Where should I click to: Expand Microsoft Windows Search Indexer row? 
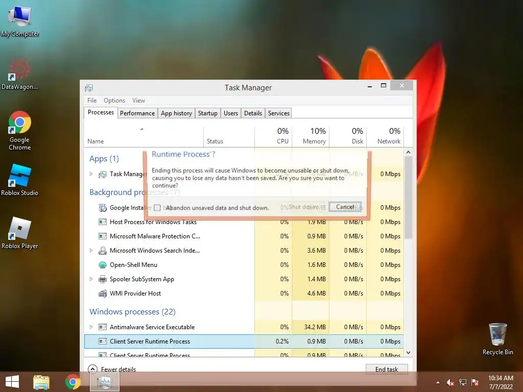click(x=91, y=250)
